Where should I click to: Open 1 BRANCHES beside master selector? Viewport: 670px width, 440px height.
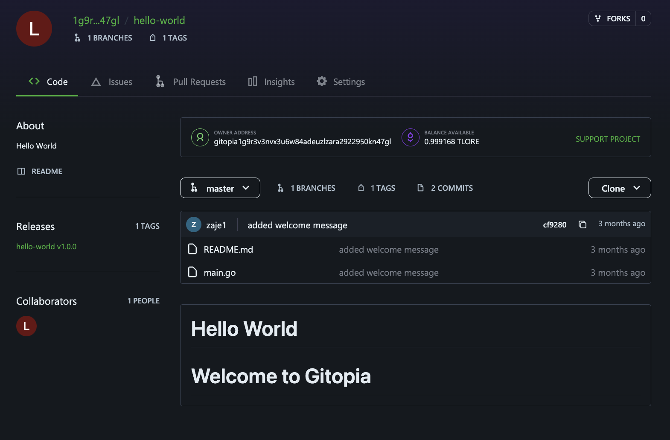(x=313, y=188)
